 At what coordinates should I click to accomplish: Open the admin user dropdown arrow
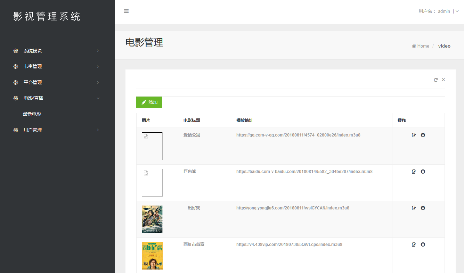click(x=457, y=11)
